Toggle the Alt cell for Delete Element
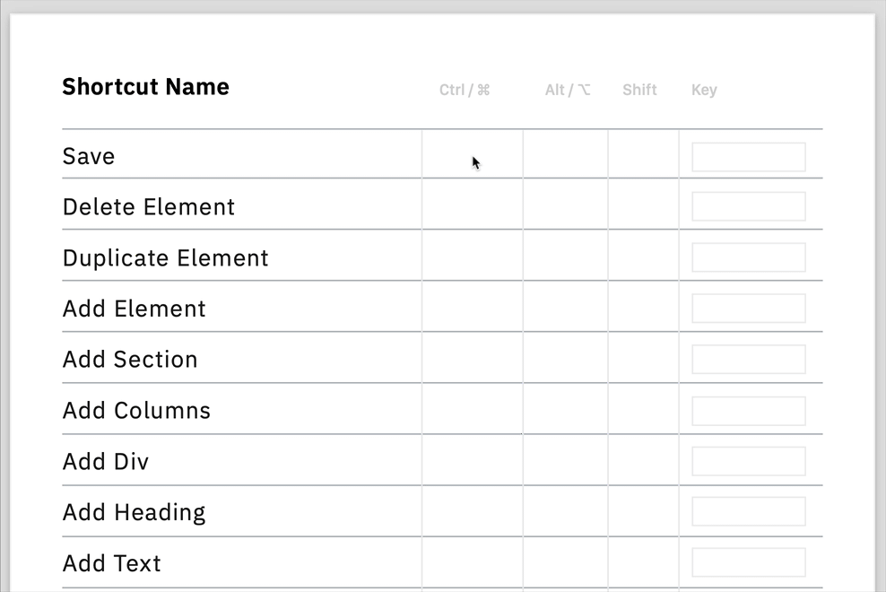Viewport: 886px width, 592px height. (566, 204)
